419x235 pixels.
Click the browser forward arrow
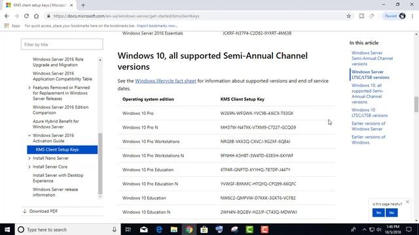(x=16, y=16)
